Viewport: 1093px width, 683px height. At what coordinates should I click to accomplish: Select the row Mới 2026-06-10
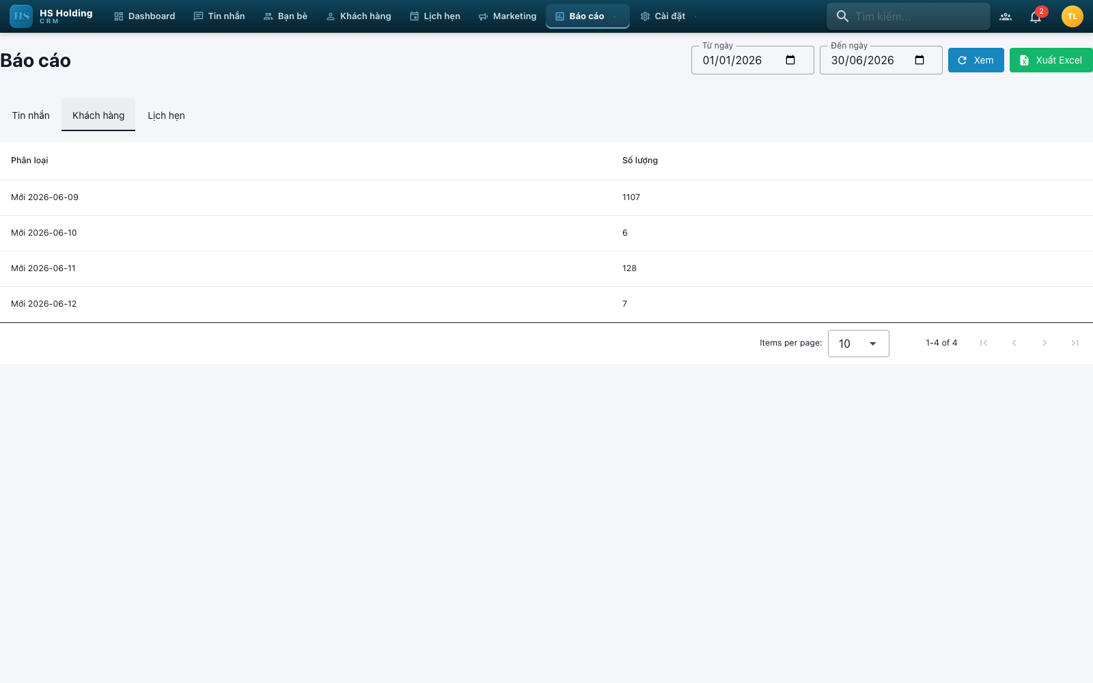point(546,233)
